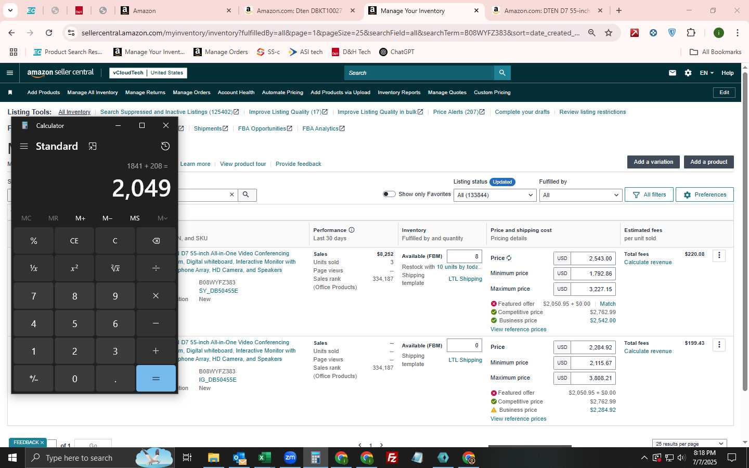Click the plus/minus sign key in Calculator
This screenshot has width=749, height=468.
click(34, 379)
